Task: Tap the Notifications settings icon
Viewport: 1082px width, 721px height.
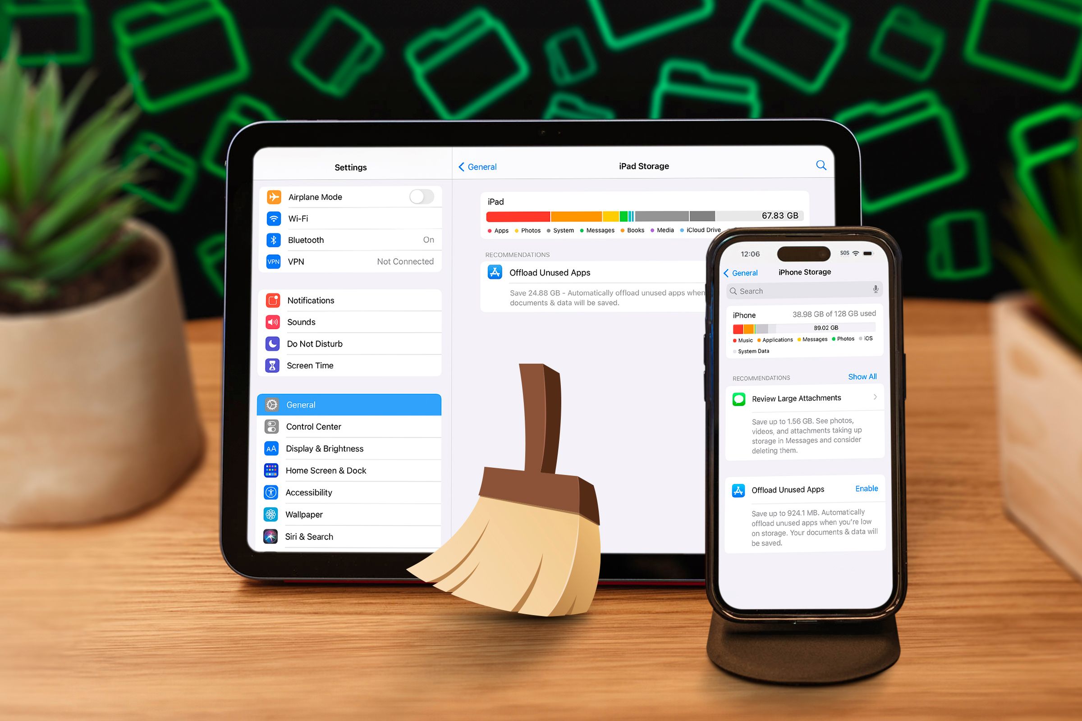Action: point(273,300)
